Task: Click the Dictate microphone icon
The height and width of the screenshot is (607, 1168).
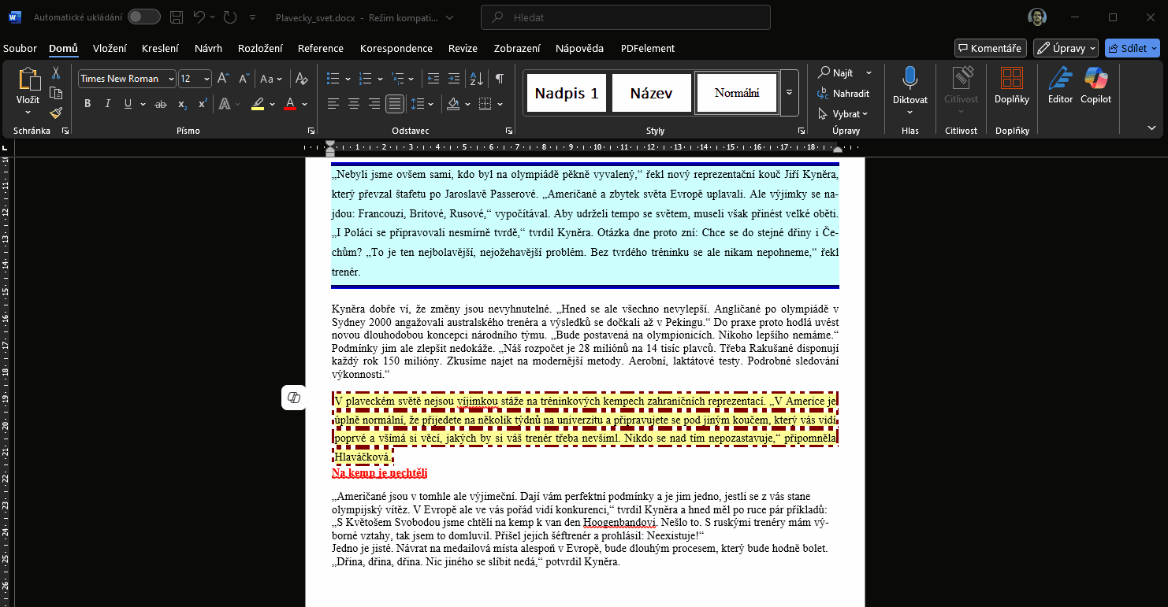Action: coord(909,79)
